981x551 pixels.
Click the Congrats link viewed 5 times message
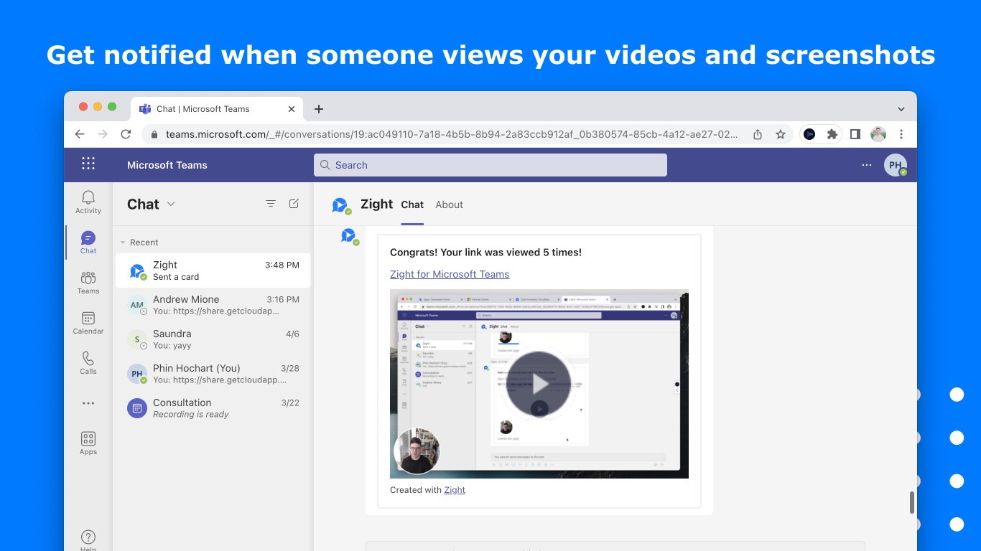[x=485, y=252]
